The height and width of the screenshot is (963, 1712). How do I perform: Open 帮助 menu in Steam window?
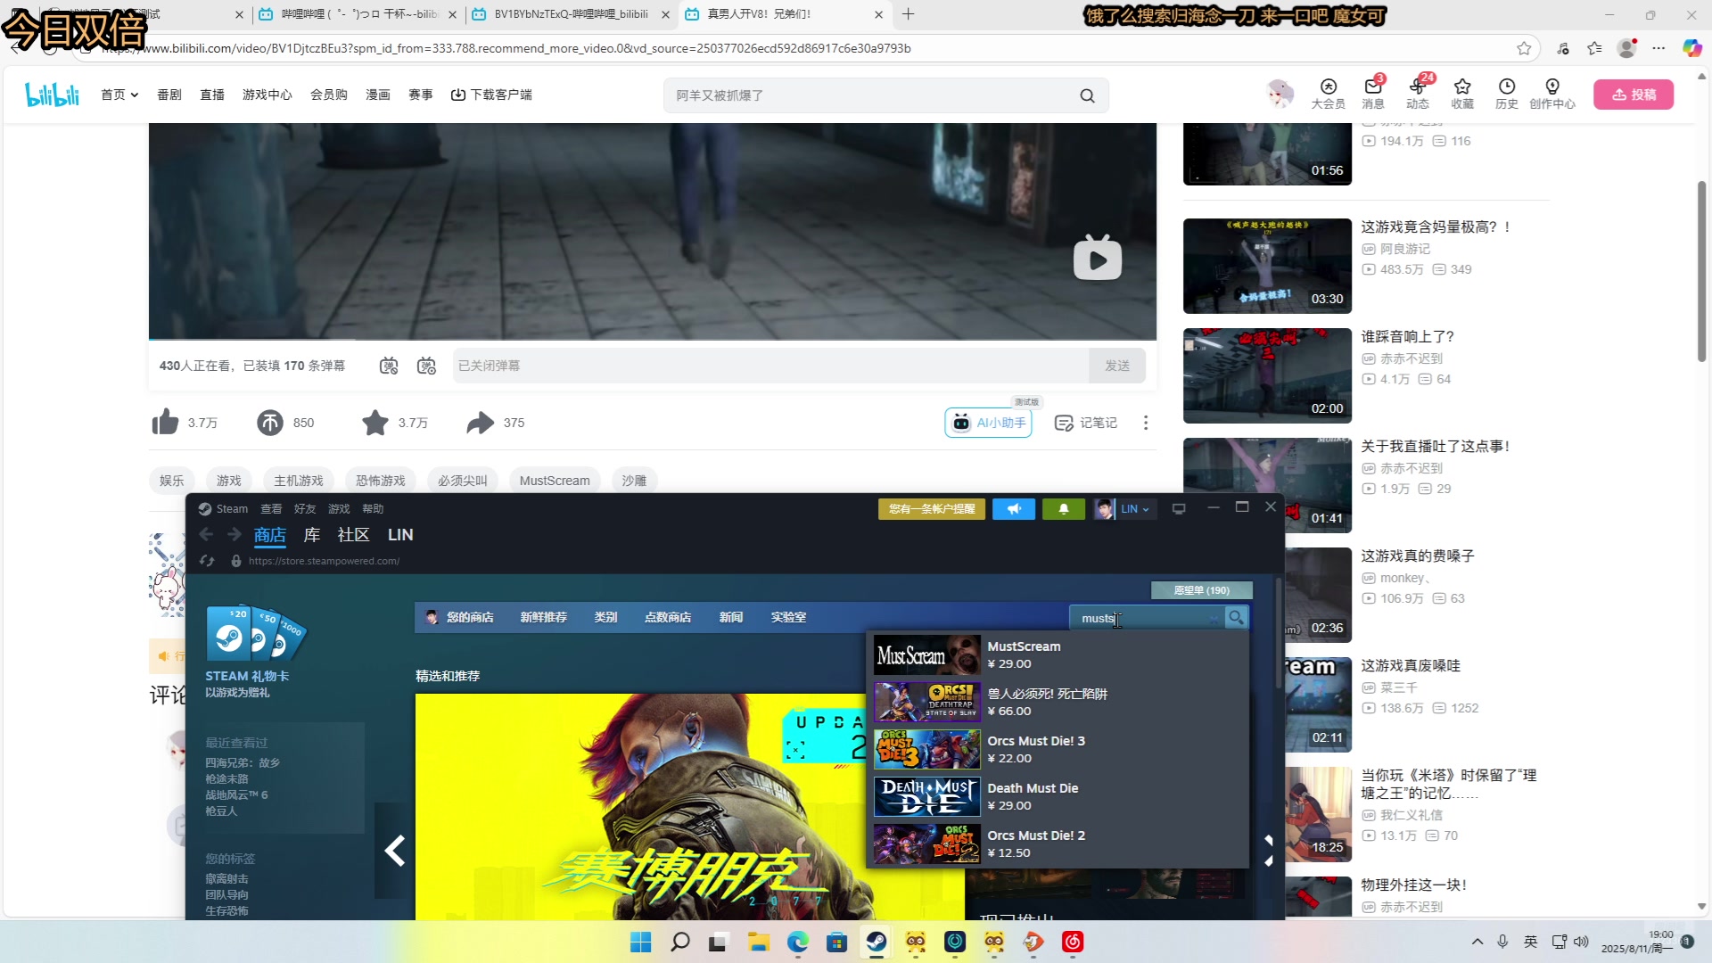pyautogui.click(x=373, y=509)
